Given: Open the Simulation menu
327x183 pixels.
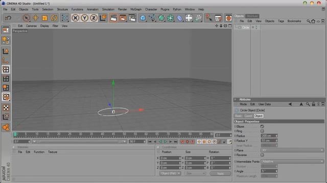Looking at the screenshot, I should click(x=108, y=9).
